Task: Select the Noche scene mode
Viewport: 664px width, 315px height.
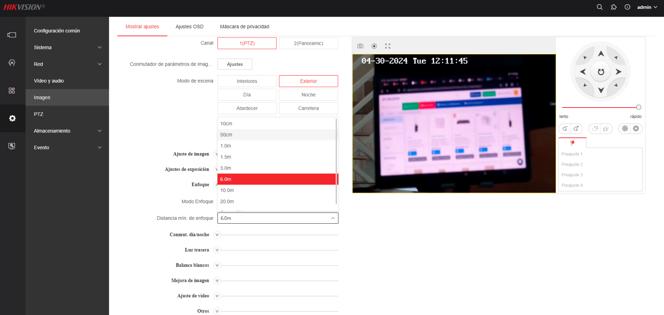Action: 308,94
